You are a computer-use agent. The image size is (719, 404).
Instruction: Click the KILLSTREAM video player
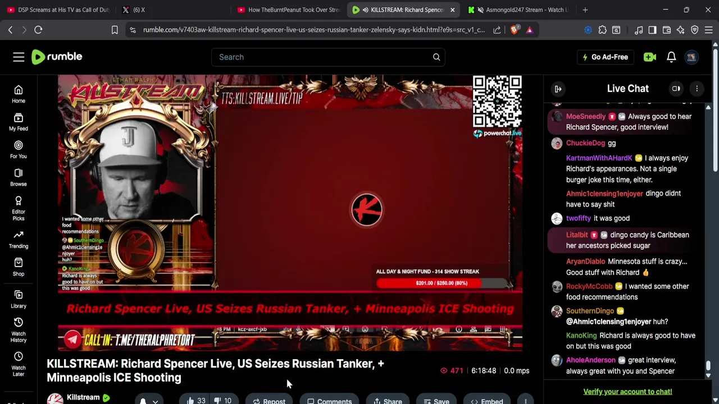pos(290,212)
